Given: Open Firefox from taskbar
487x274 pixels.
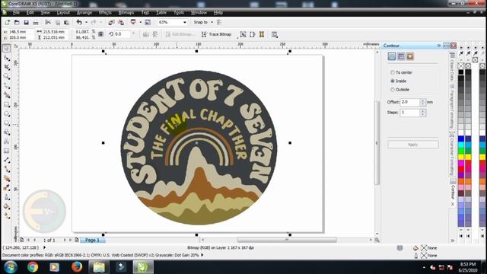Looking at the screenshot, I should pos(77,267).
